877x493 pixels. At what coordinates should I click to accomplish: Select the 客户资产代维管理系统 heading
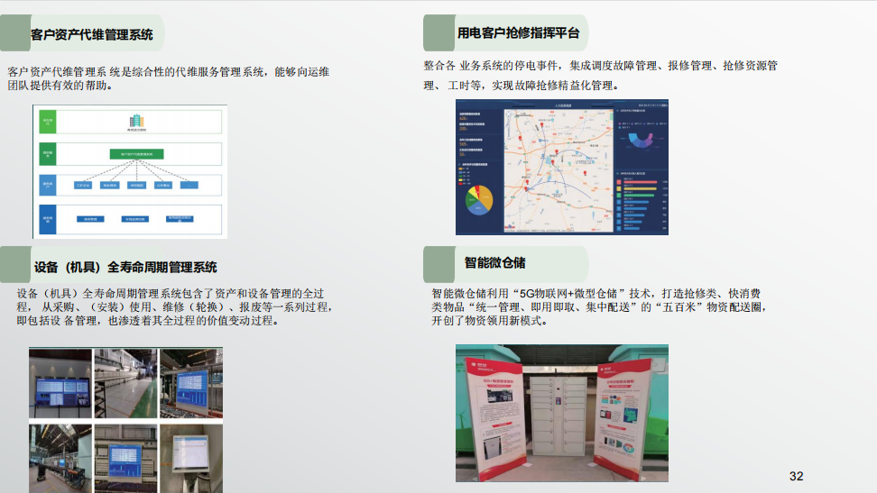pos(91,35)
